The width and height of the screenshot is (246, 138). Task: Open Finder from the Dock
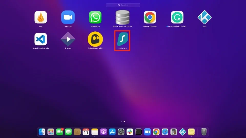tap(42, 132)
